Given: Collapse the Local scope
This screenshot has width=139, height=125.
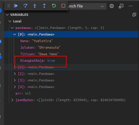Looking at the screenshot, I should 10,21.
